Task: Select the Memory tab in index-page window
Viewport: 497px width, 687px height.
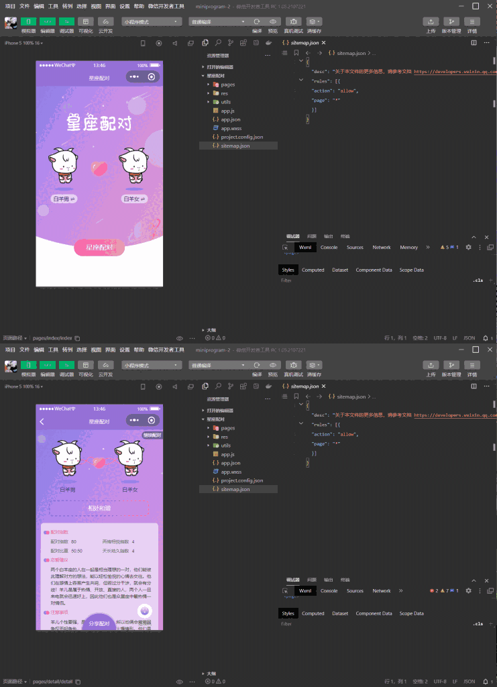Action: (408, 247)
